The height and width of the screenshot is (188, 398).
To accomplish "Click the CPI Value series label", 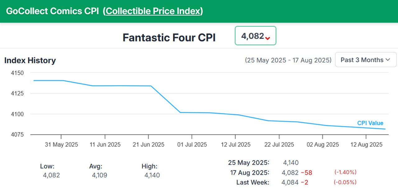I will pos(370,123).
